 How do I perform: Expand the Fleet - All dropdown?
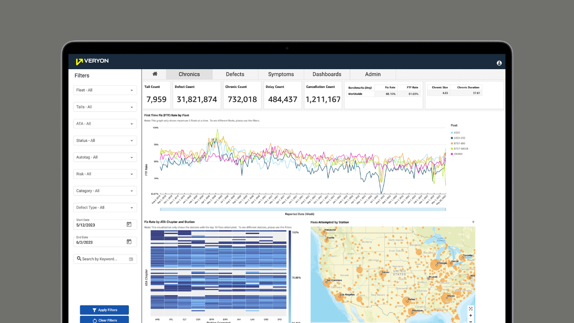pyautogui.click(x=105, y=90)
